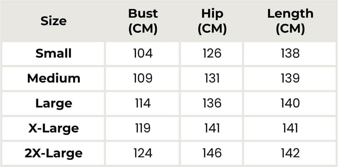Click the Large length value 140
Image resolution: width=338 pixels, height=167 pixels.
[x=290, y=104]
